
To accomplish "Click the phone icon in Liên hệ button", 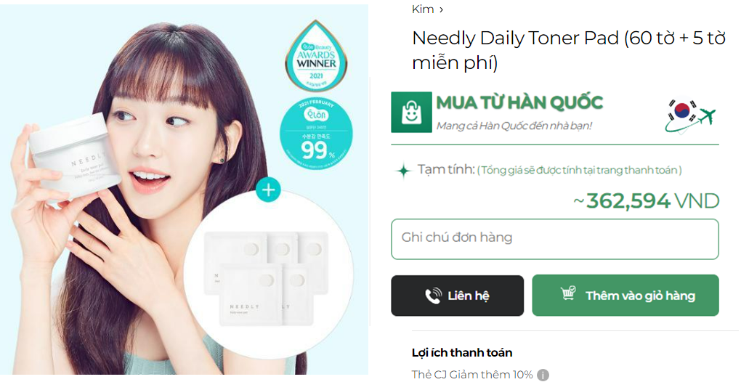I will 434,296.
